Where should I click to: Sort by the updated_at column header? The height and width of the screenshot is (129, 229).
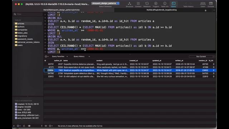(157, 61)
